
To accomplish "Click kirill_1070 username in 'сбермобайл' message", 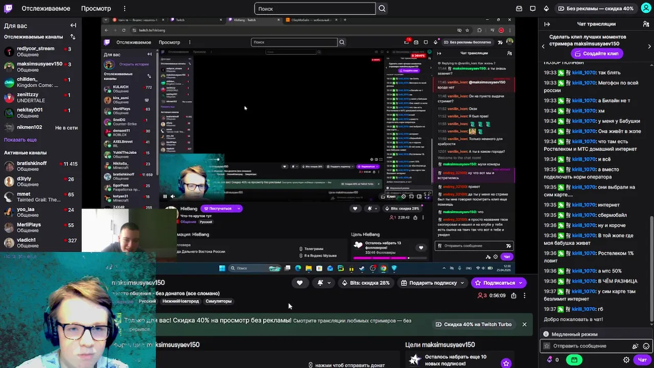I will [583, 215].
